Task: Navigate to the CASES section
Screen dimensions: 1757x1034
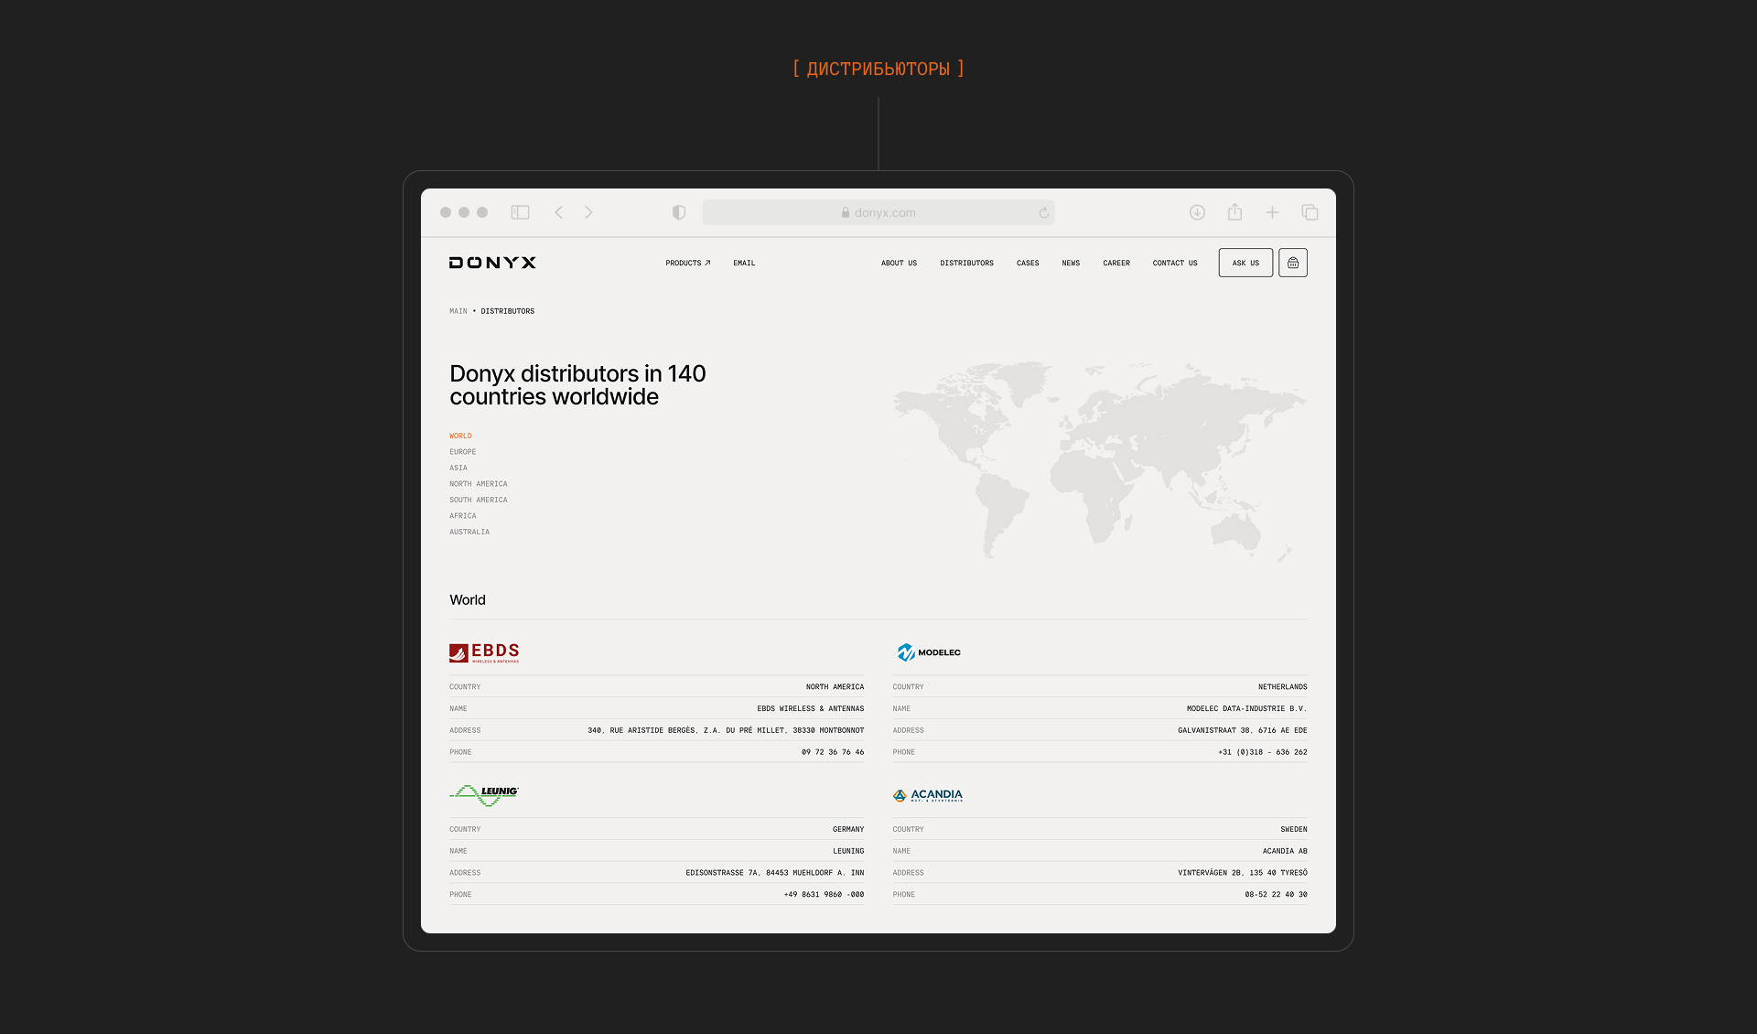Action: (1028, 263)
